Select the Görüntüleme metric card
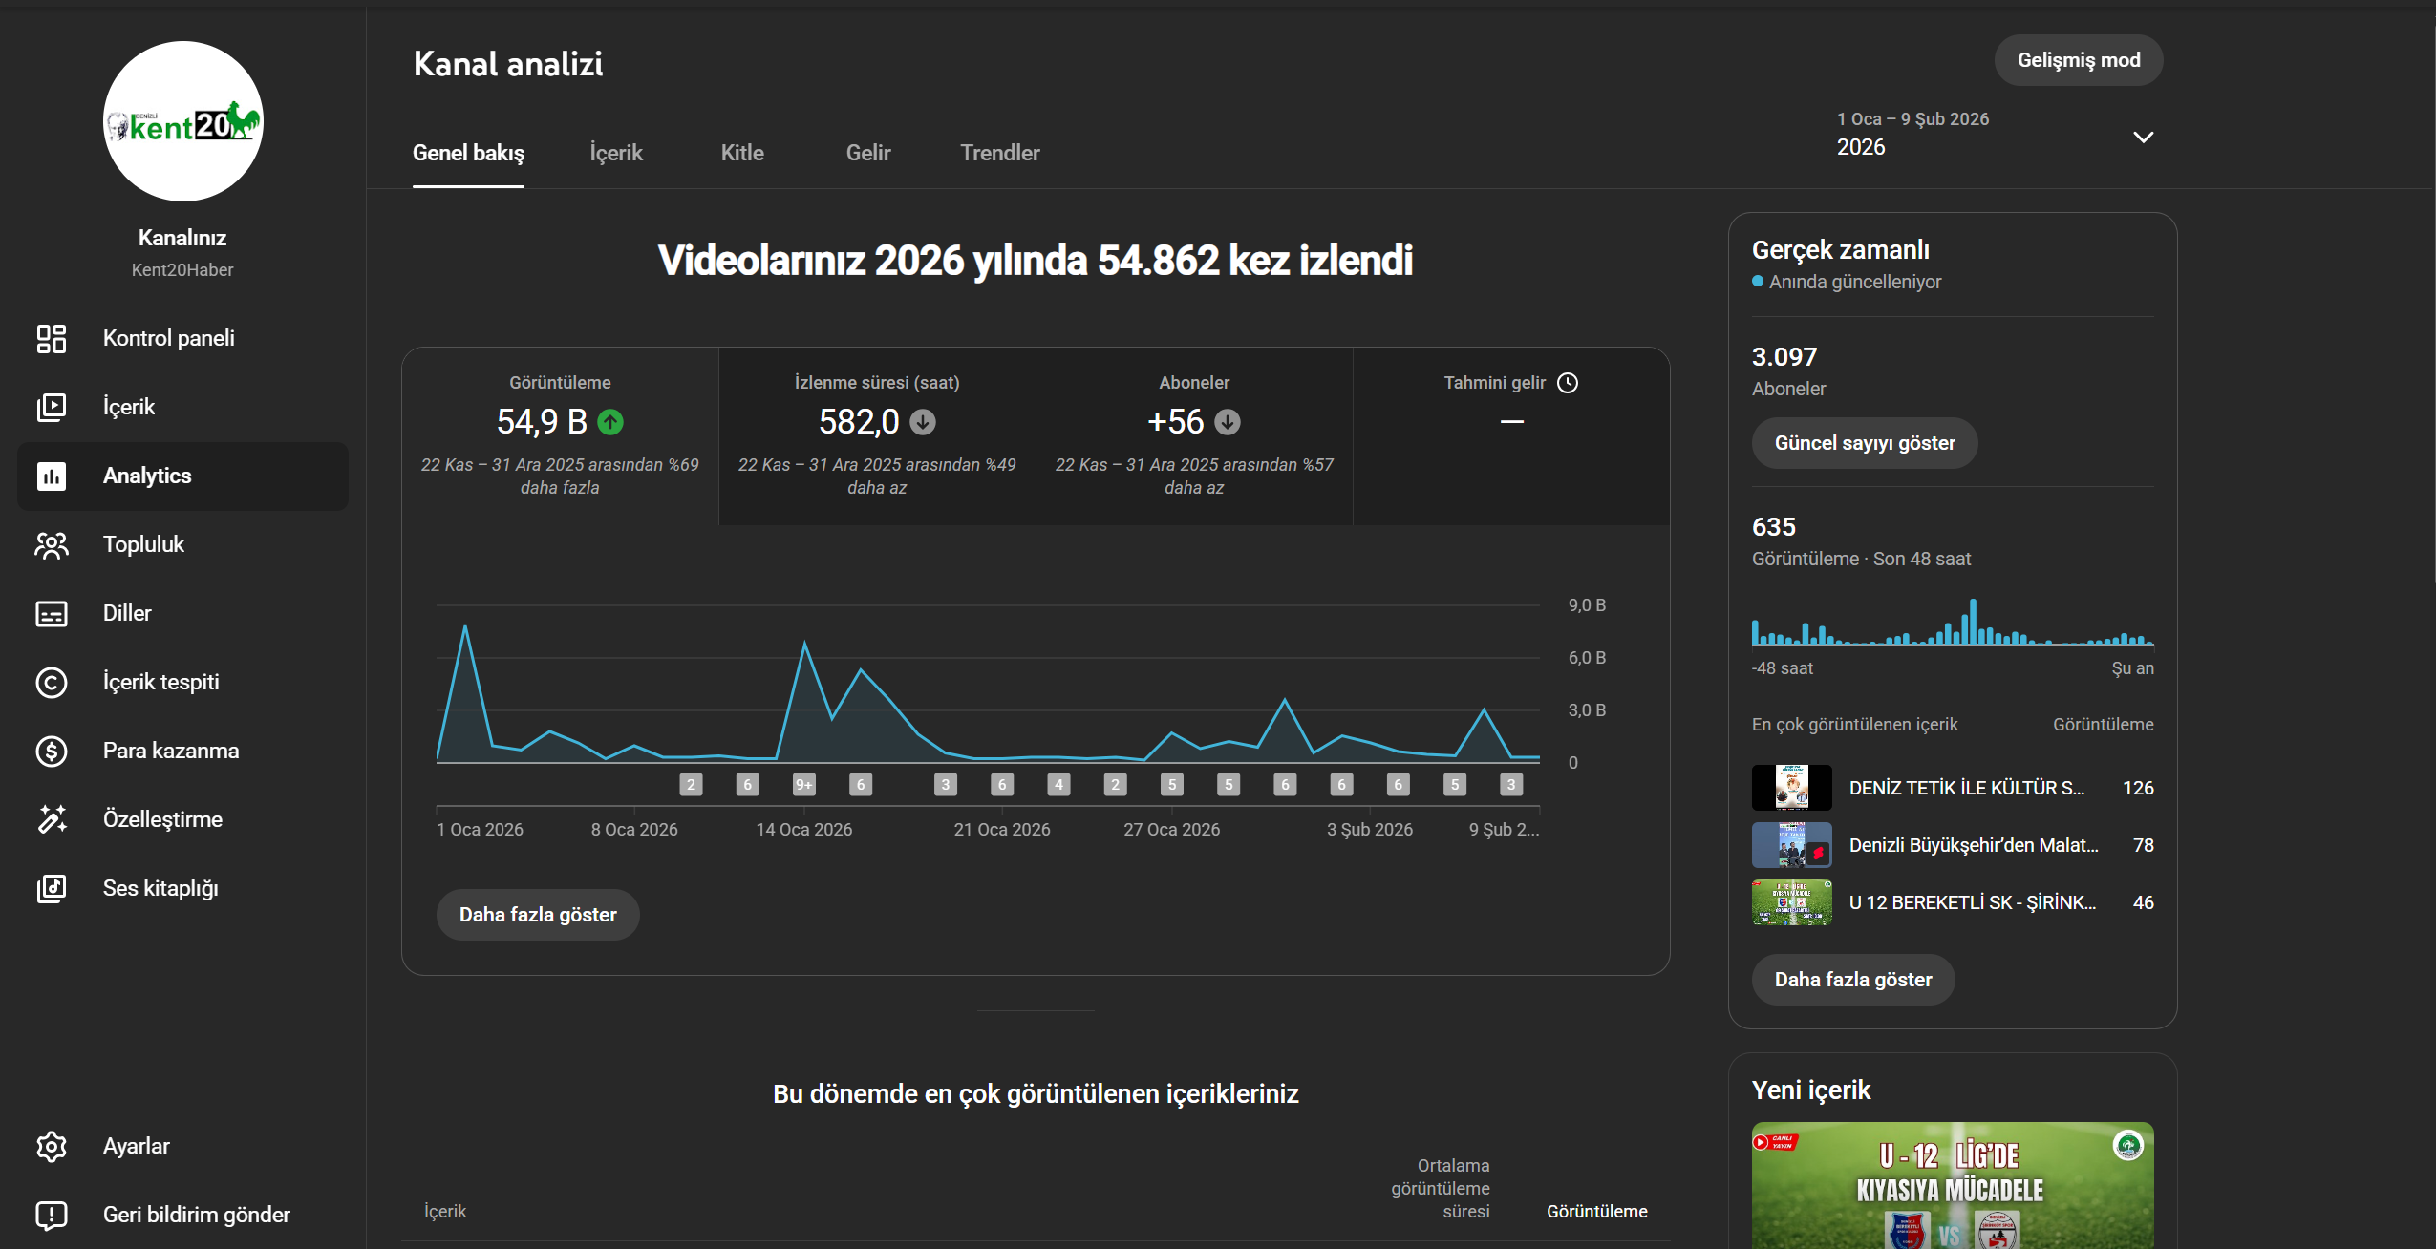 click(560, 435)
